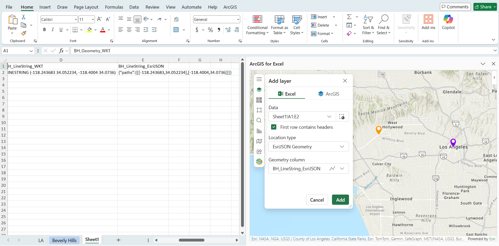This screenshot has width=499, height=246.
Task: Click the Cancel button
Action: (x=317, y=200)
